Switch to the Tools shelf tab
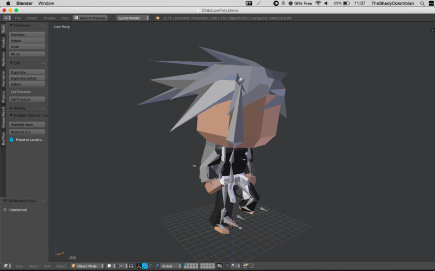The height and width of the screenshot is (271, 435). (x=3, y=29)
